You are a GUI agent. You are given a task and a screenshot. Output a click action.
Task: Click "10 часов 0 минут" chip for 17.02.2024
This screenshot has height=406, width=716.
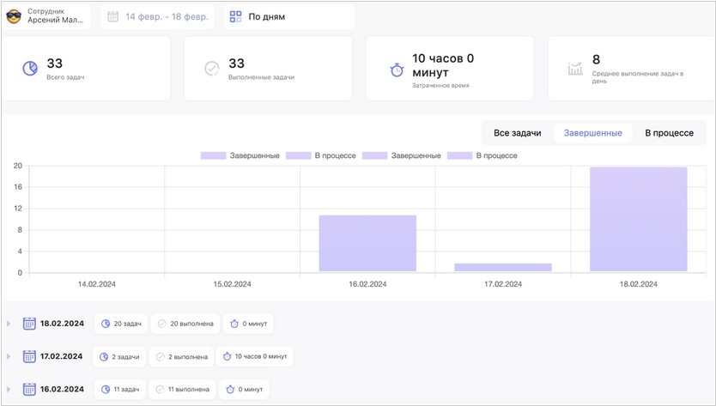click(255, 356)
